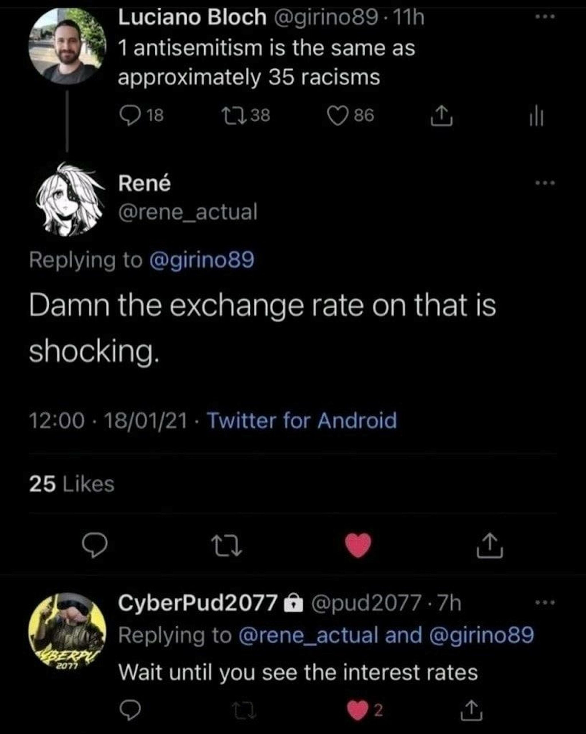Image resolution: width=586 pixels, height=734 pixels.
Task: Open more options for Luciano Bloch's tweet
Action: (545, 16)
